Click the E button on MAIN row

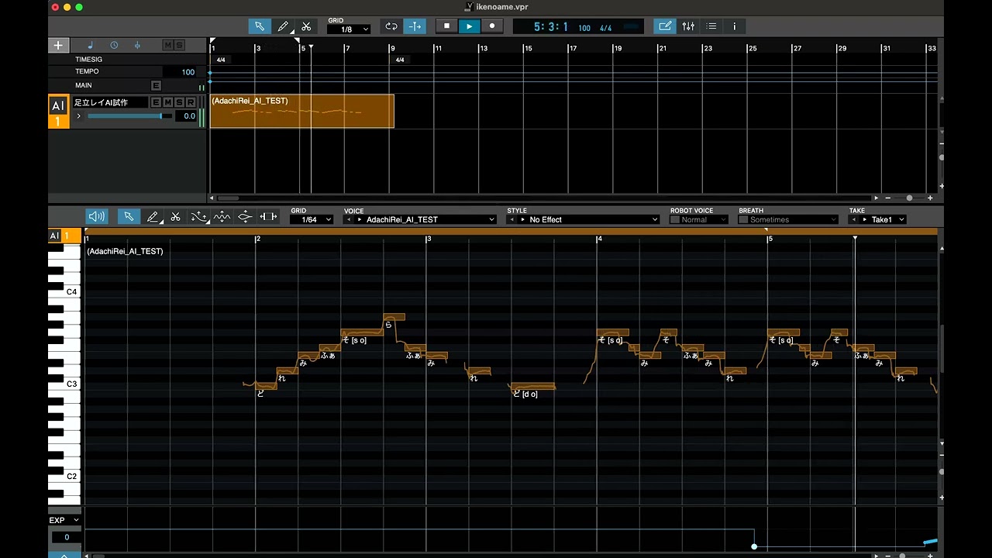coord(156,85)
